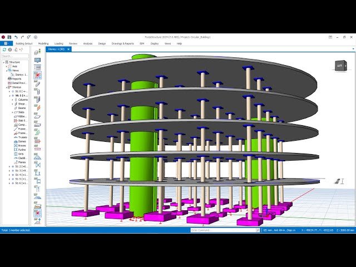Open the Loading ribbon tab
The width and height of the screenshot is (356, 267).
58,43
